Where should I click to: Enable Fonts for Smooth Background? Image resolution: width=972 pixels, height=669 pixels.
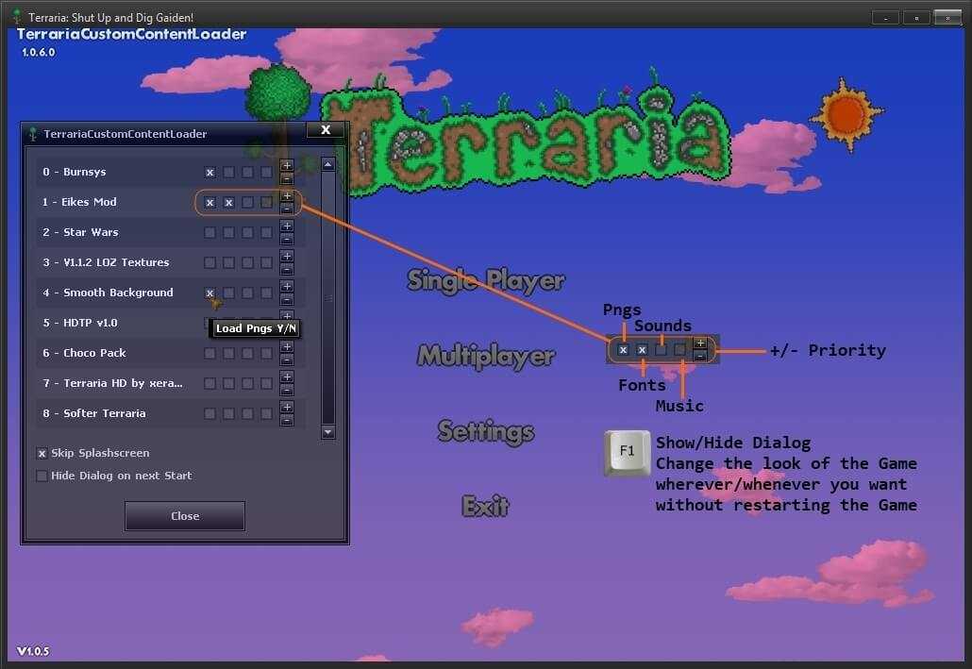(x=228, y=293)
